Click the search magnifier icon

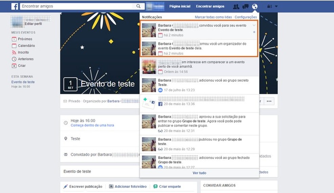138,6
